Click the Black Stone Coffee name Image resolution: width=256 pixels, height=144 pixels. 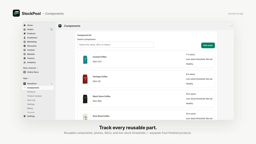coord(101,96)
